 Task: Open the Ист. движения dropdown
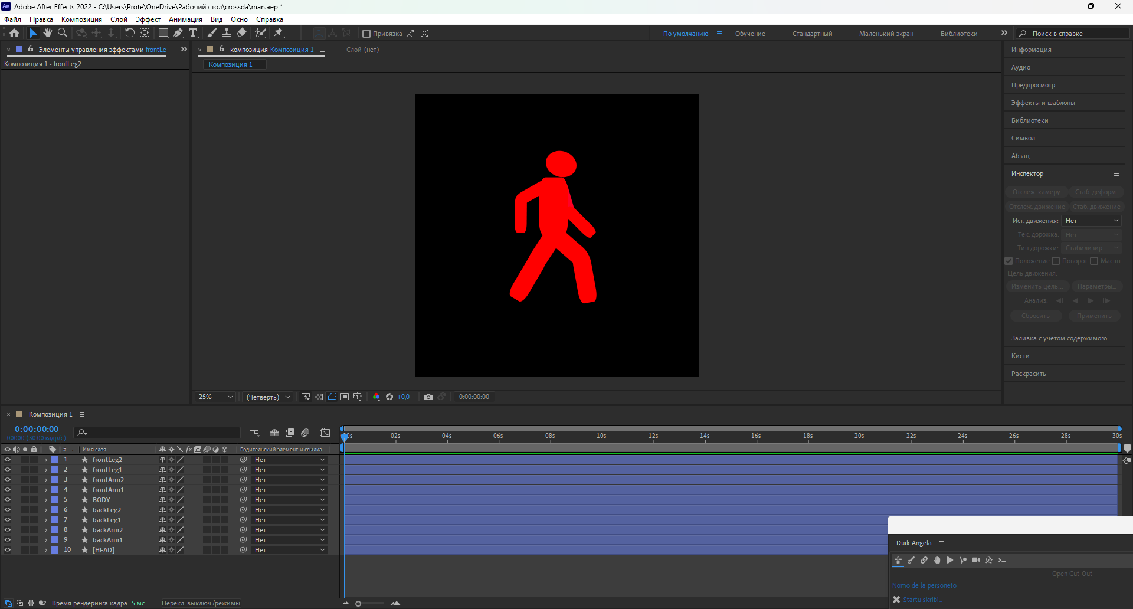(1091, 221)
